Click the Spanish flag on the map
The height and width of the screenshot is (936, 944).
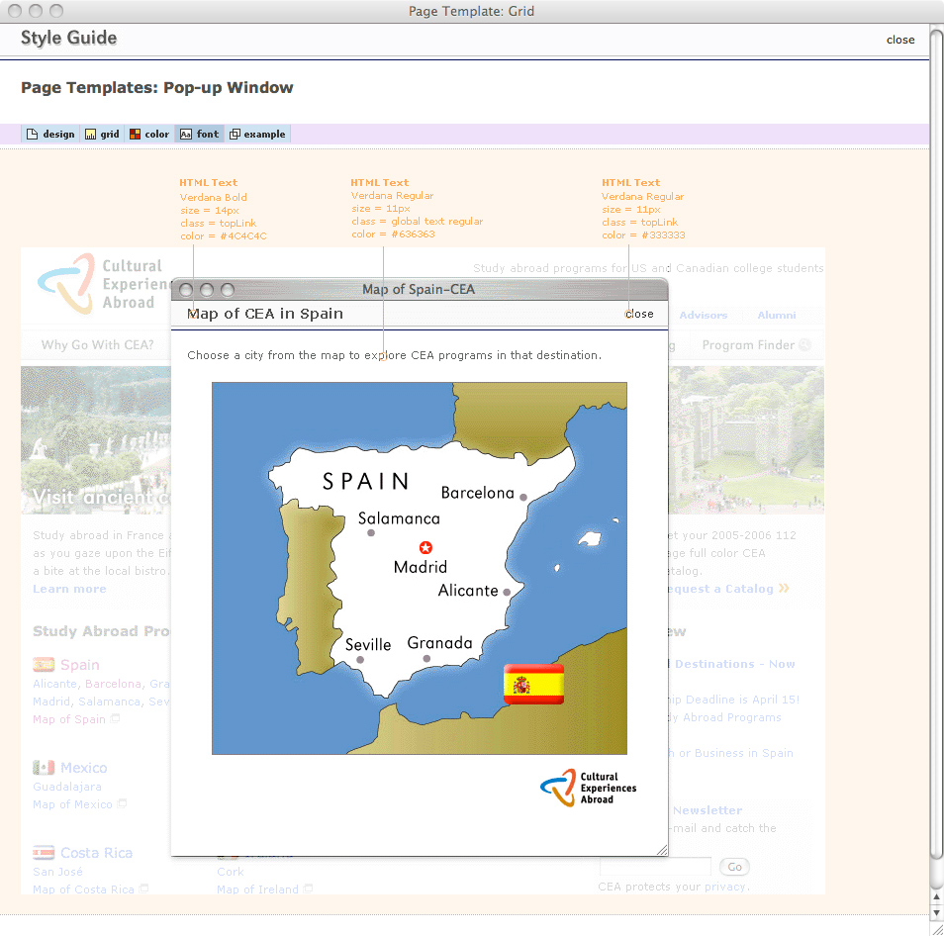533,684
